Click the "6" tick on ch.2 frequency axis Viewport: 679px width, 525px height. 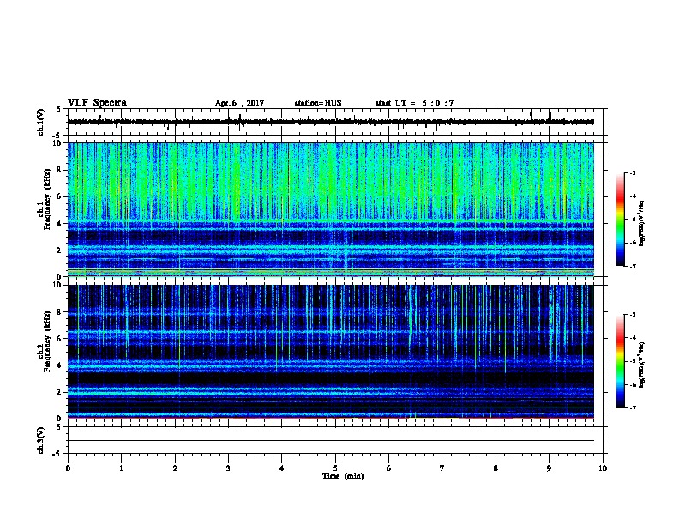point(59,339)
